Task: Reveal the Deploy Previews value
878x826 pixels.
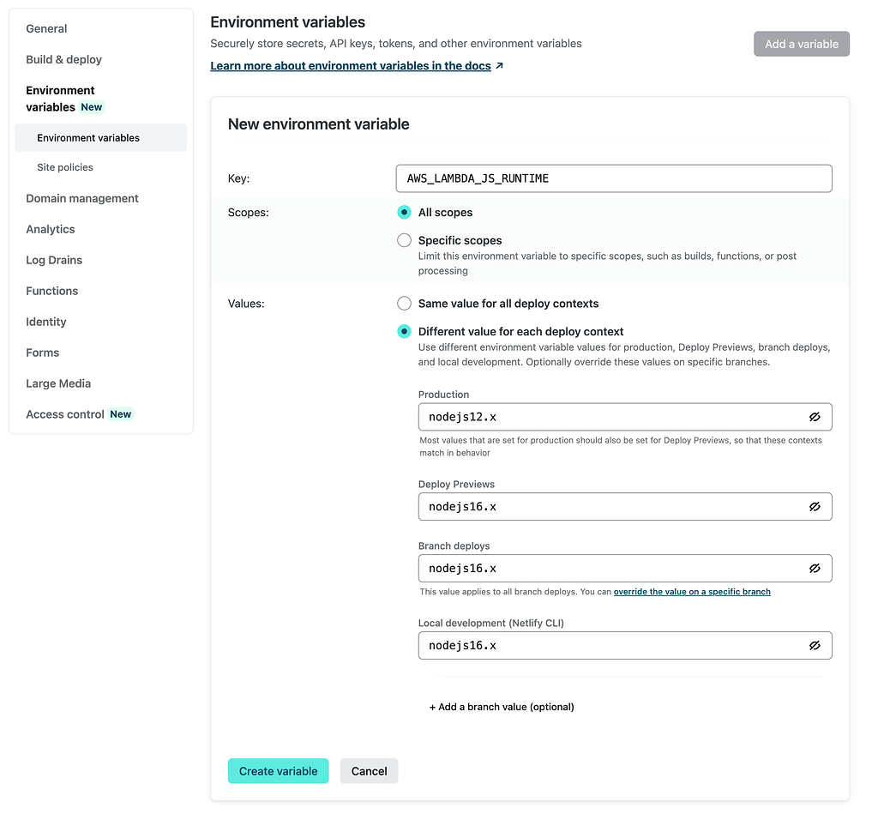Action: click(815, 507)
